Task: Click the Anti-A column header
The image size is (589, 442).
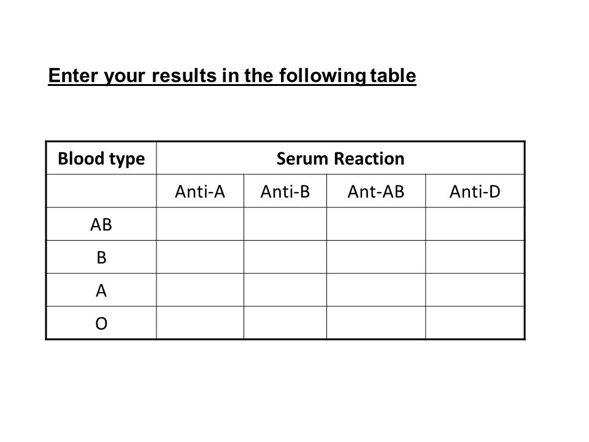Action: [200, 192]
